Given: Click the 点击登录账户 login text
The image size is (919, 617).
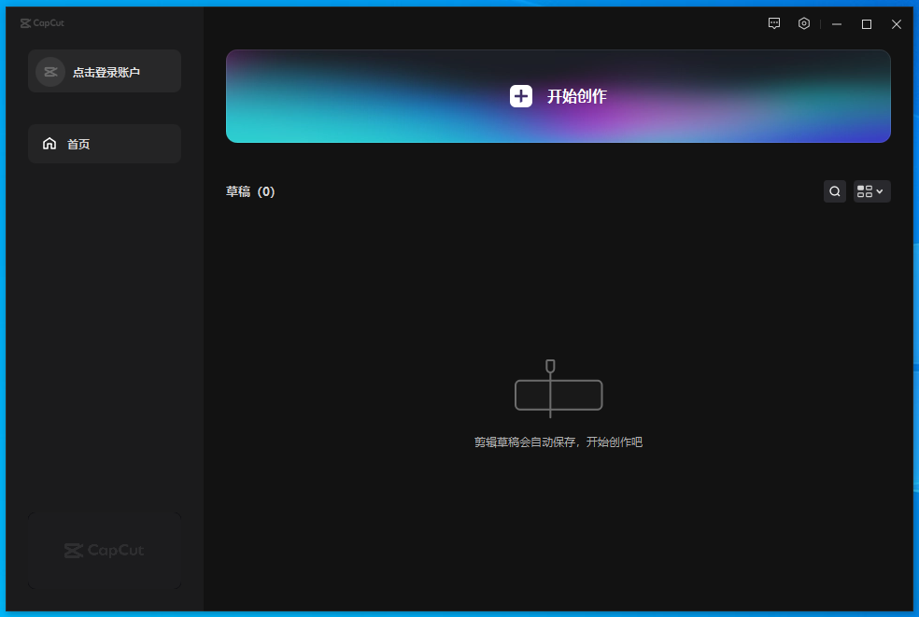Looking at the screenshot, I should [x=106, y=72].
